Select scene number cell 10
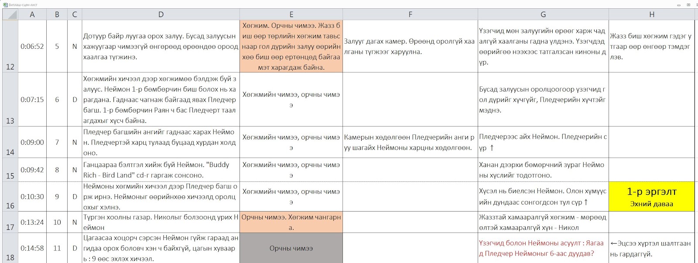 coord(57,222)
